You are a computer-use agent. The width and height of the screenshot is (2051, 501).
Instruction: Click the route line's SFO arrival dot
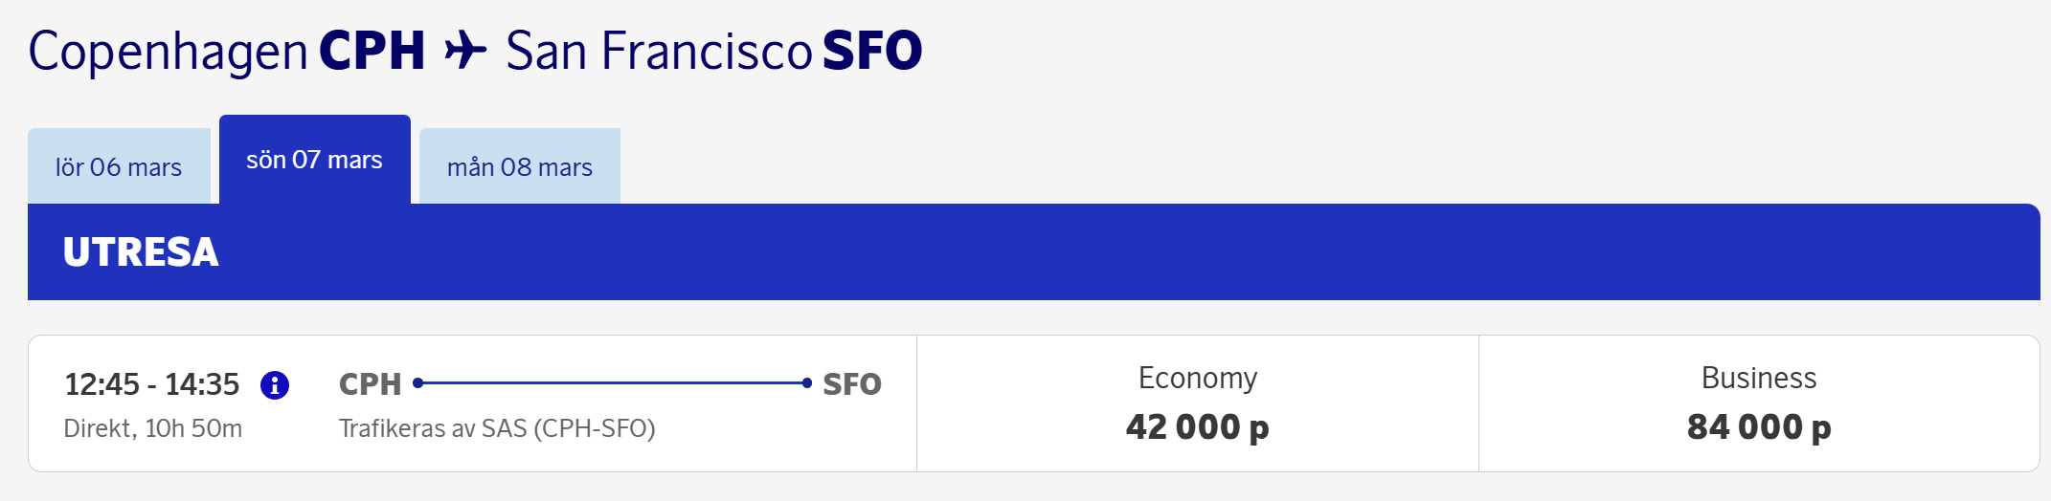[807, 383]
